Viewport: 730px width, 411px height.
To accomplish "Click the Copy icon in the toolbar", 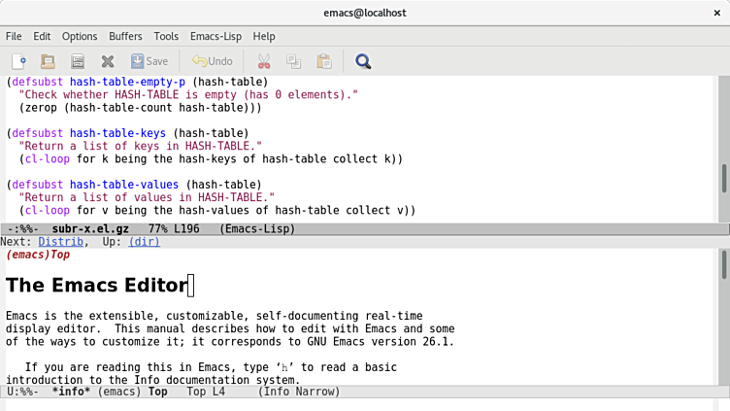I will (x=293, y=61).
